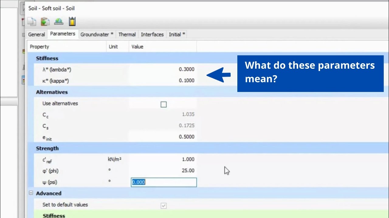The image size is (389, 218).
Task: Toggle the Set to default values checkbox
Action: point(164,206)
